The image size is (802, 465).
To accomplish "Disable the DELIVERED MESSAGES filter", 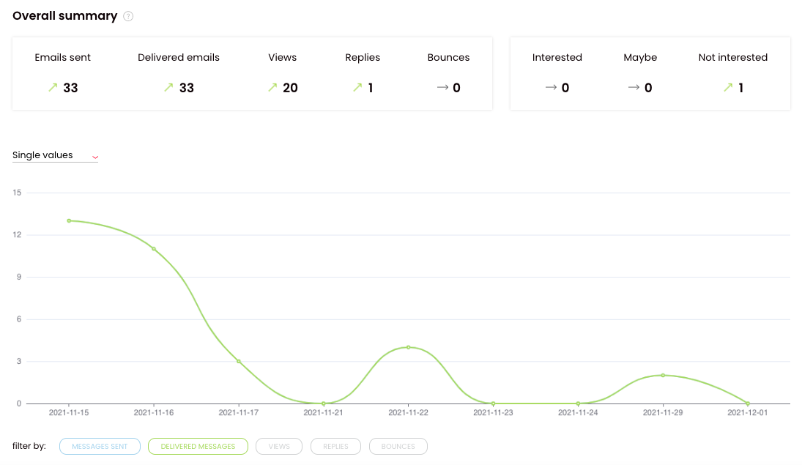I will [x=198, y=446].
